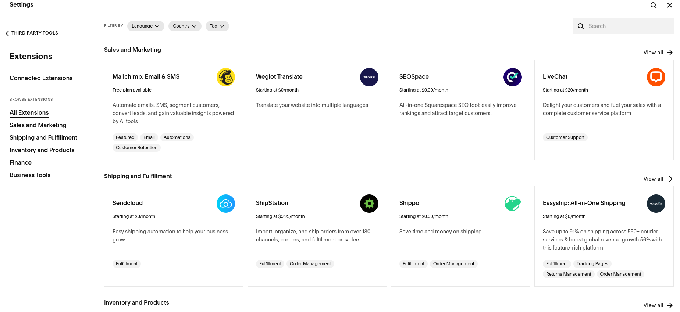Screen dimensions: 680x312
Task: Click the Fulfillment tag on Easyship
Action: tap(557, 264)
